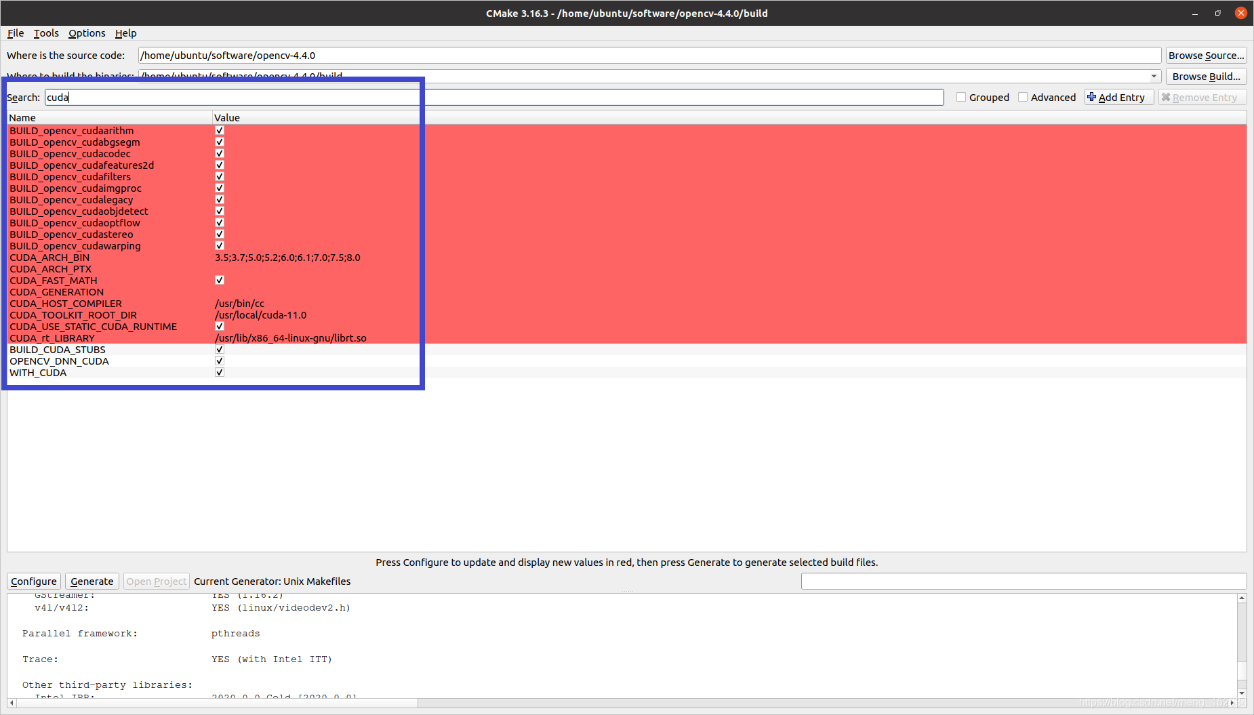Toggle BUILD_opencv_cudafilters checkbox

(x=220, y=177)
